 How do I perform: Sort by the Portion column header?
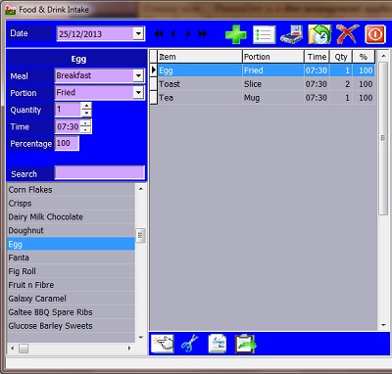coord(273,57)
